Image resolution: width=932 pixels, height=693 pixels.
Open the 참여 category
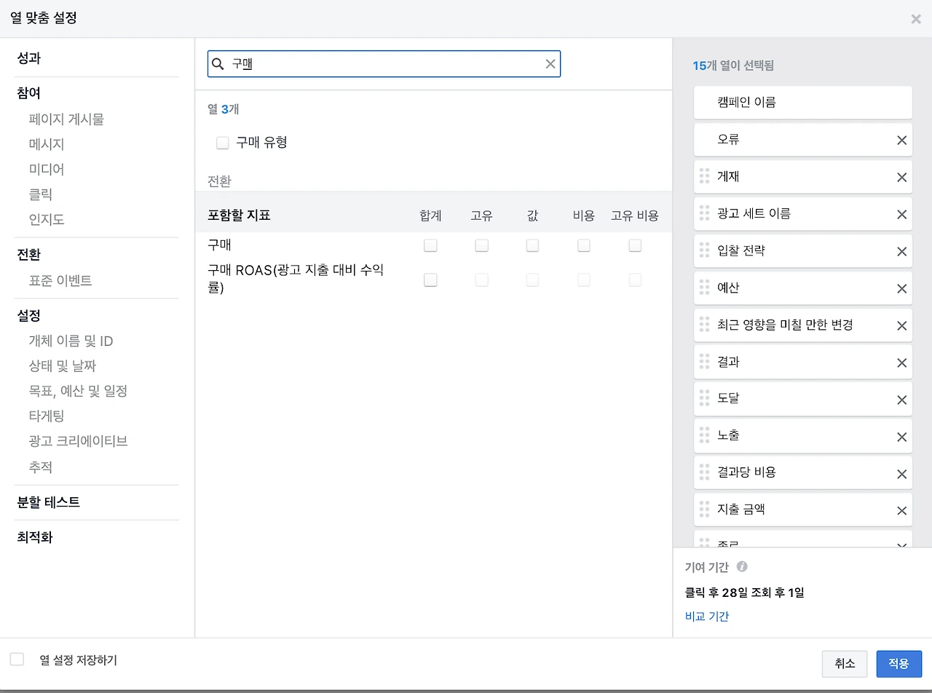pos(29,94)
